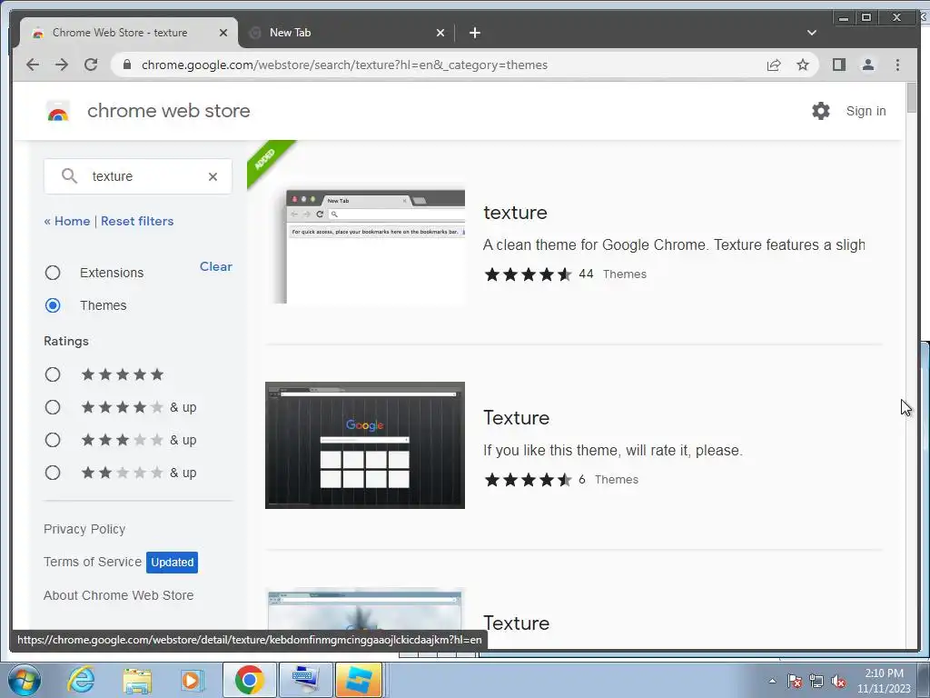
Task: Show hidden system tray icons arrow
Action: coord(772,681)
